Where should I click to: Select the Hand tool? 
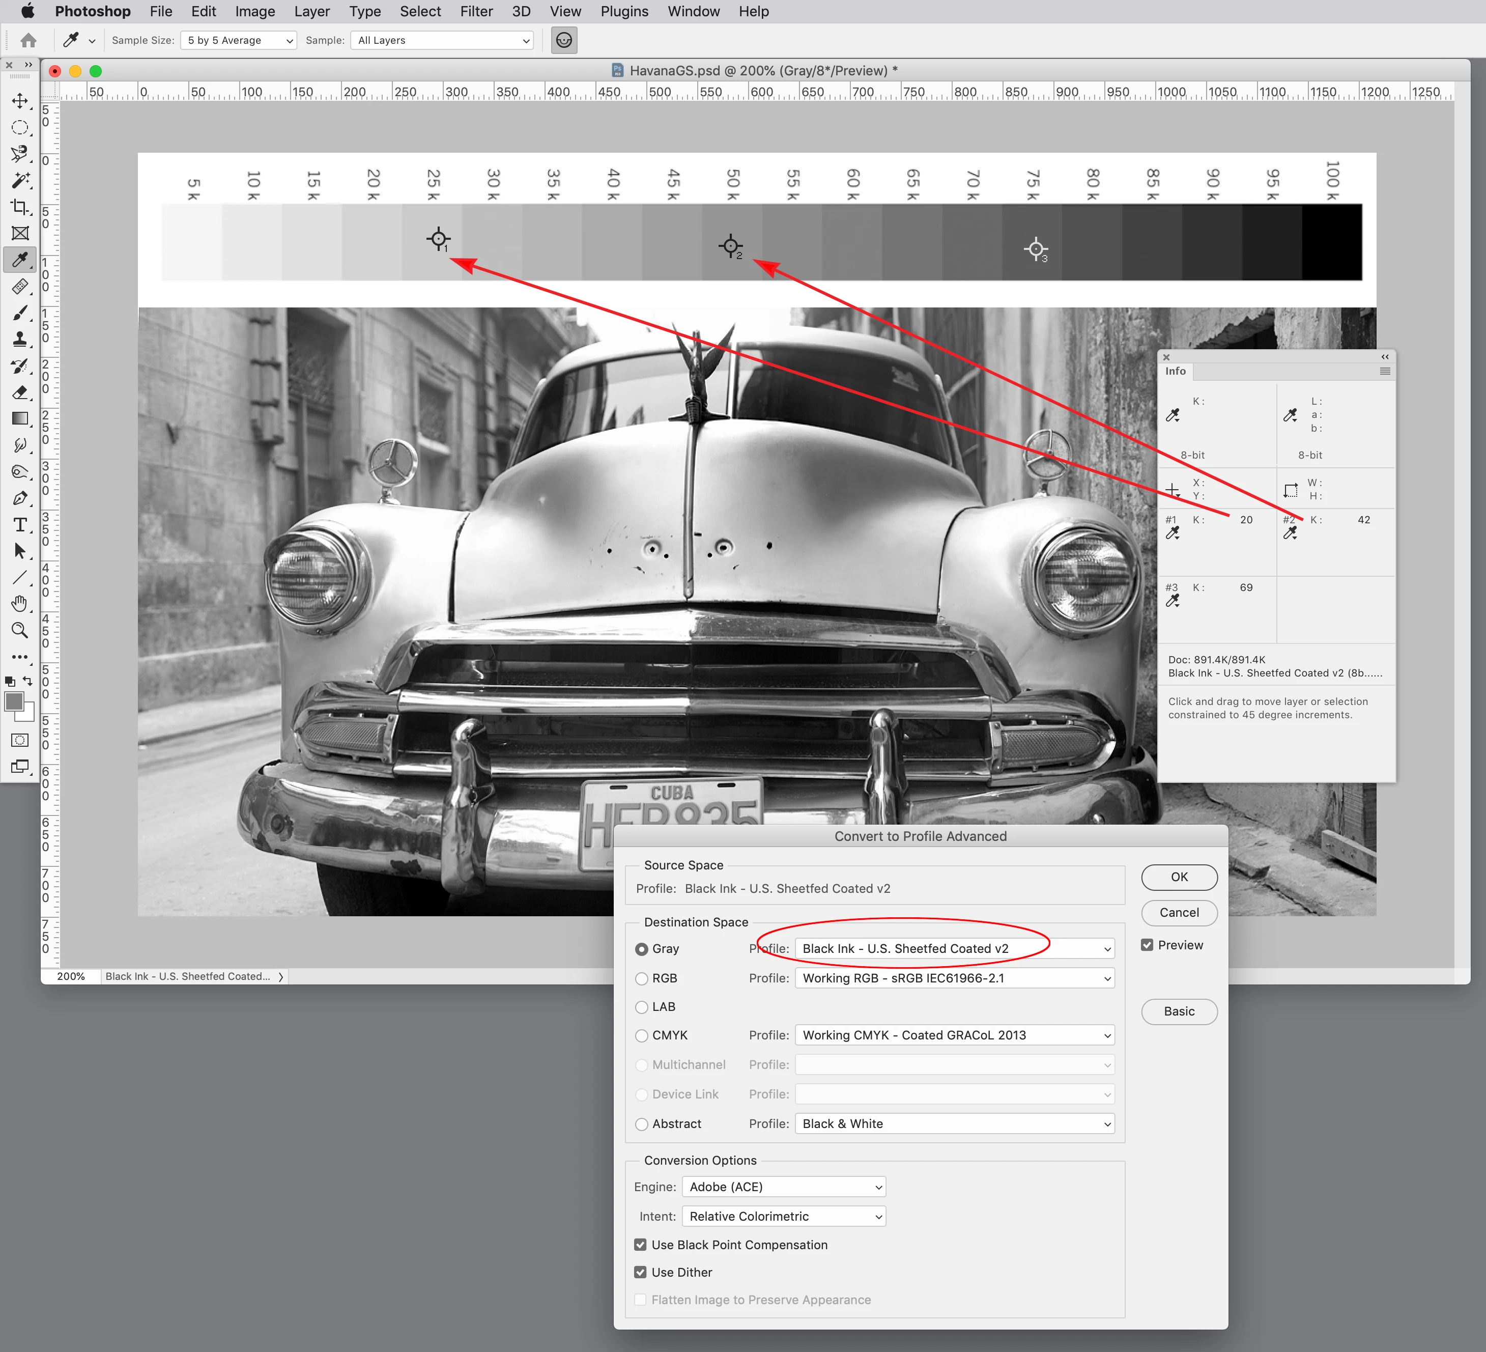(20, 604)
